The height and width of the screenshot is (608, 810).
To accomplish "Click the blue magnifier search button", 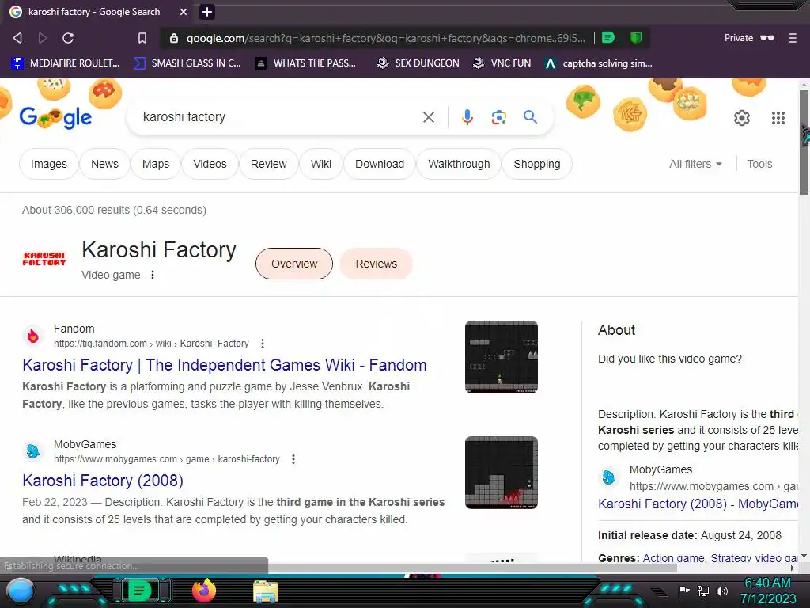I will click(530, 117).
